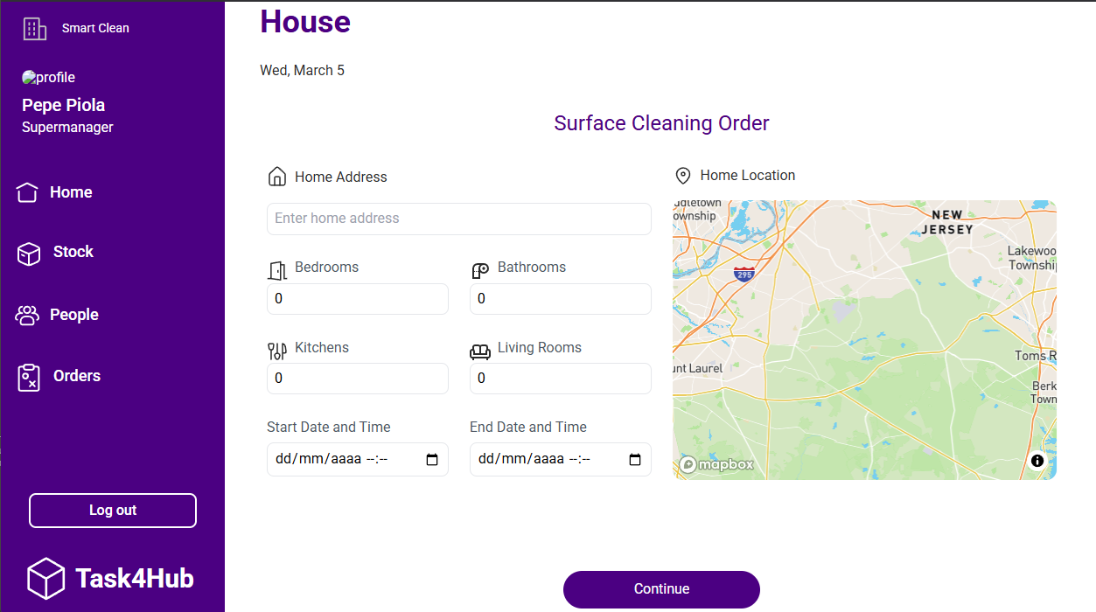Click the Mapbox logo on the map
1096x612 pixels.
(x=716, y=464)
